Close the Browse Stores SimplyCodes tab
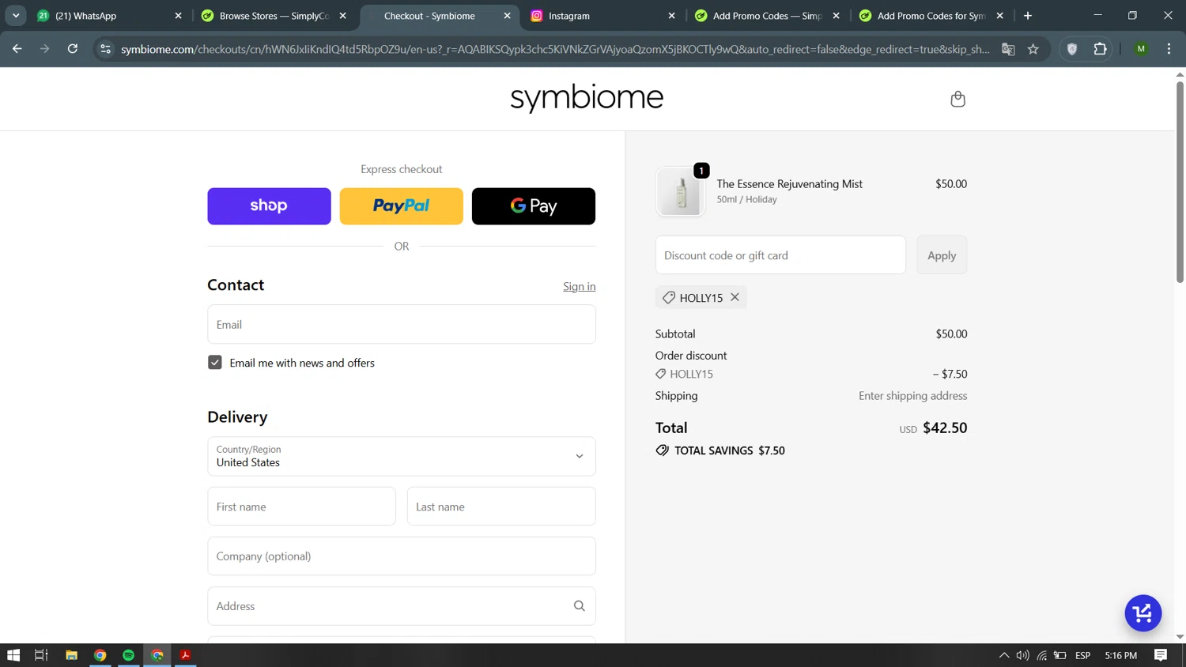1186x667 pixels. tap(342, 16)
